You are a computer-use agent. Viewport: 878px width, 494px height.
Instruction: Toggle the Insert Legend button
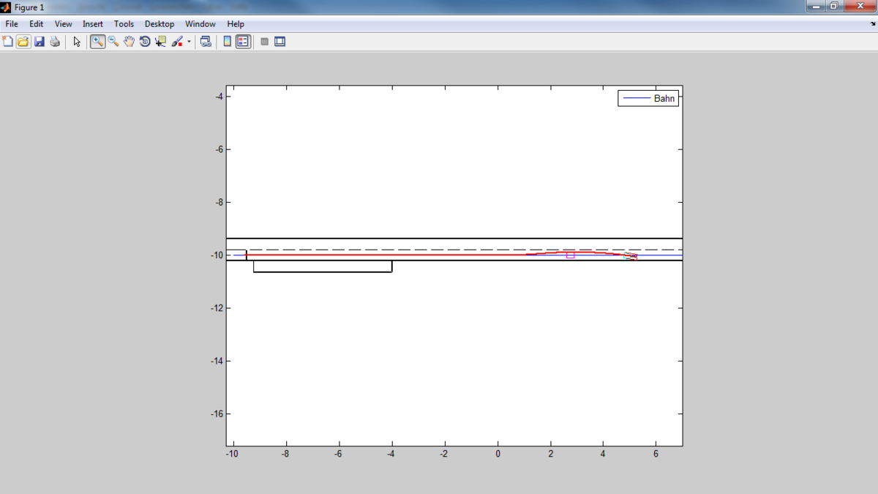pos(243,42)
